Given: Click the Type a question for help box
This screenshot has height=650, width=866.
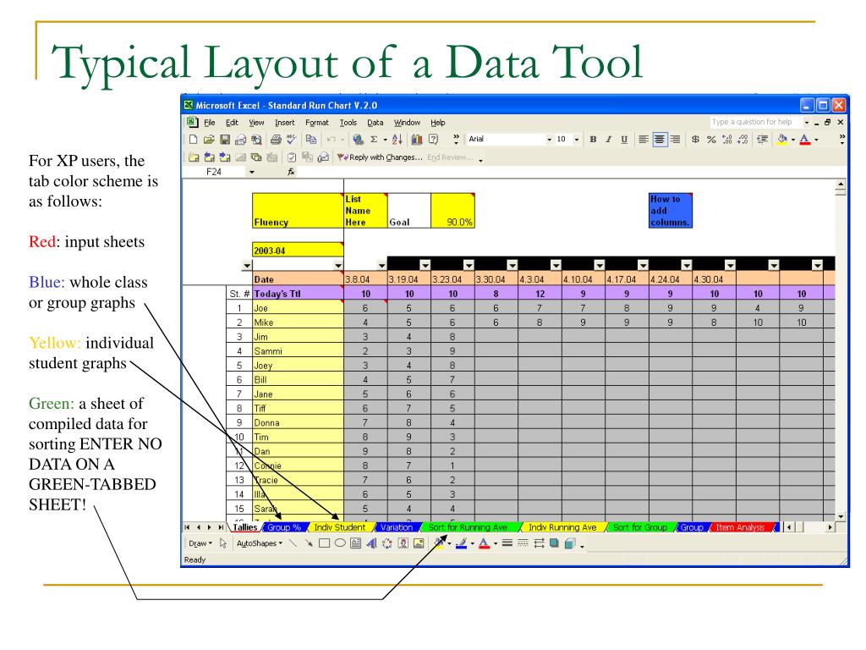Looking at the screenshot, I should coord(755,122).
